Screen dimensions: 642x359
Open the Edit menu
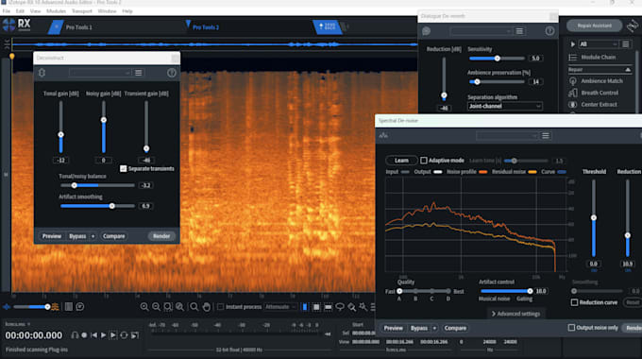[x=20, y=11]
